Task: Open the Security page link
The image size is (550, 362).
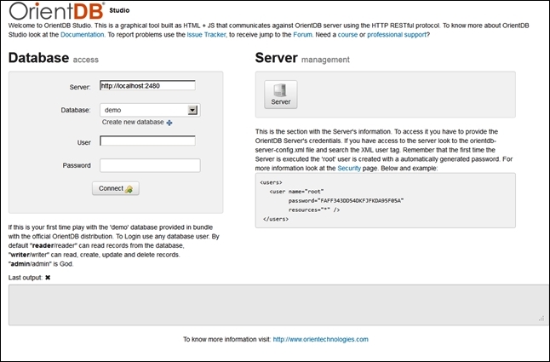Action: click(x=349, y=169)
